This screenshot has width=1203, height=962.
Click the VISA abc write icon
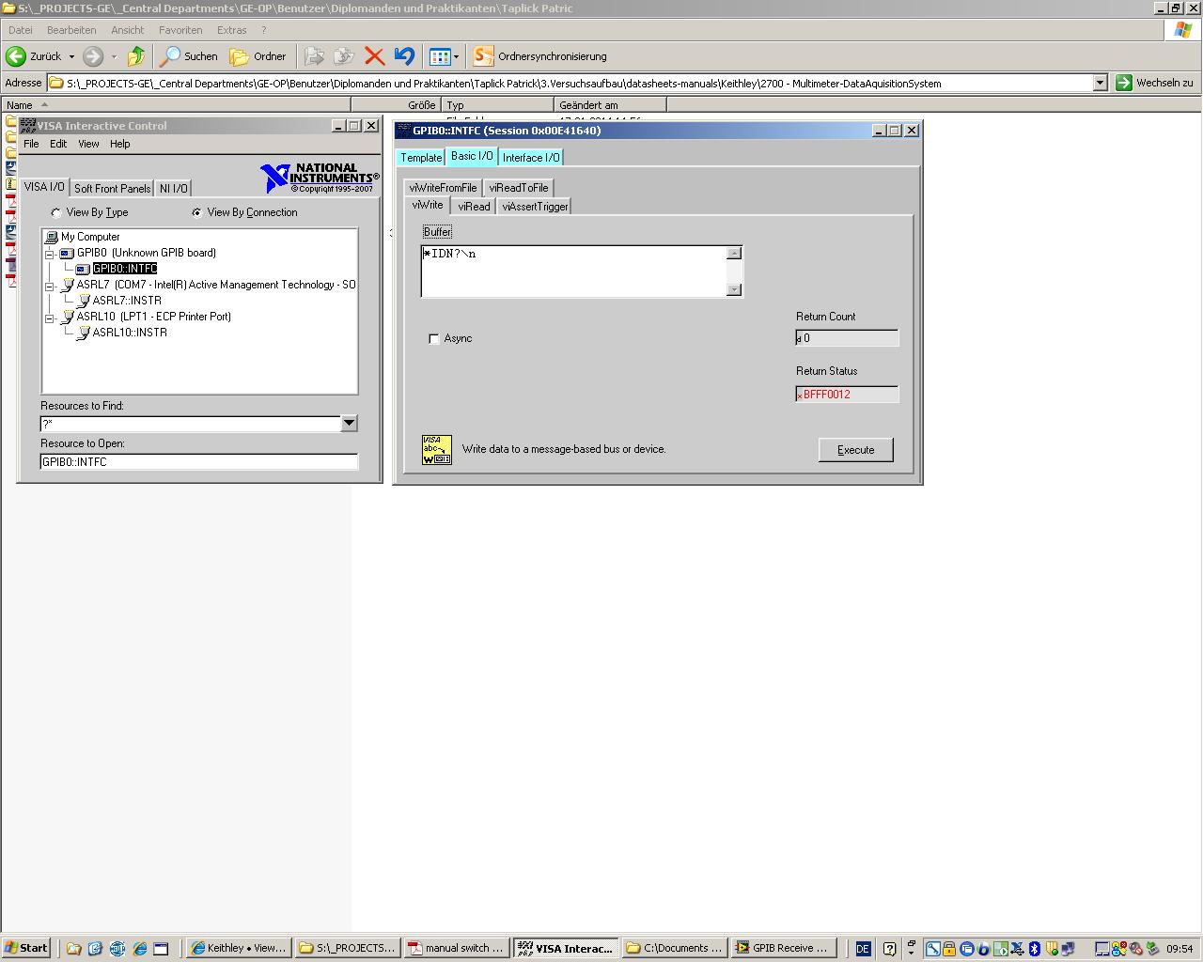(437, 449)
